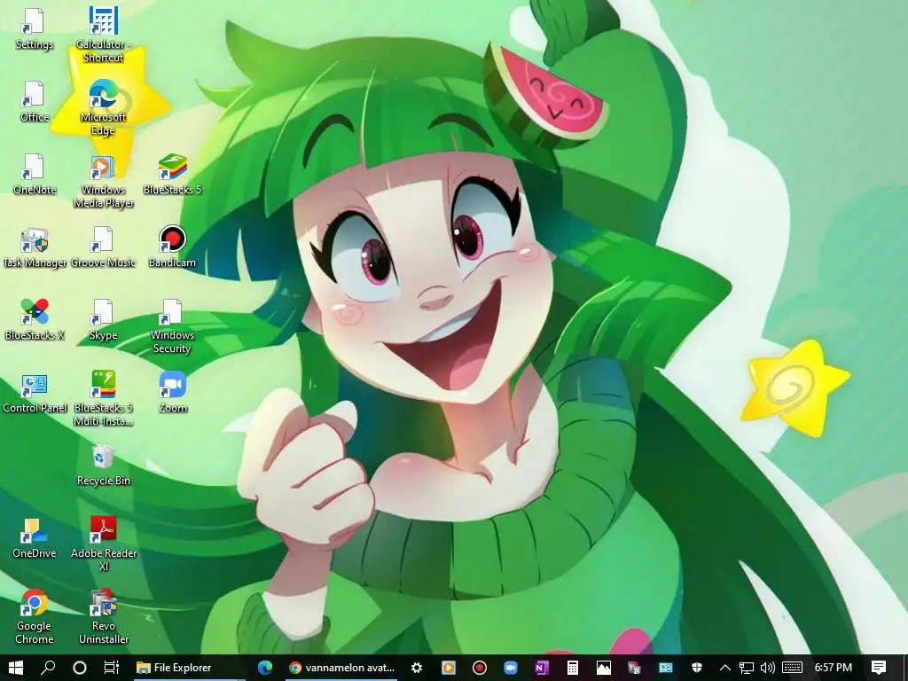Open the Windows Start menu
The image size is (908, 681).
point(16,668)
